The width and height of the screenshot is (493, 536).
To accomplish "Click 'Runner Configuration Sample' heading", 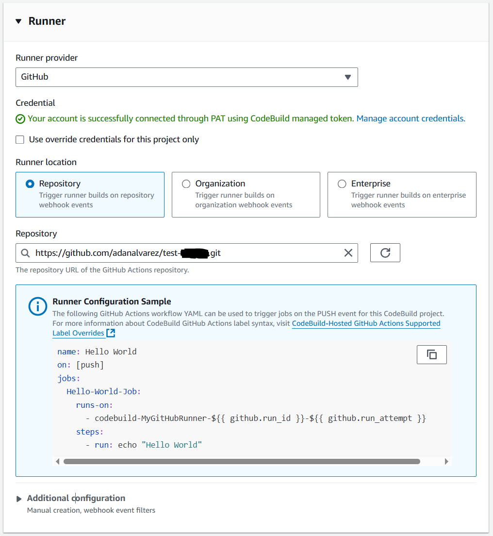I will point(112,301).
